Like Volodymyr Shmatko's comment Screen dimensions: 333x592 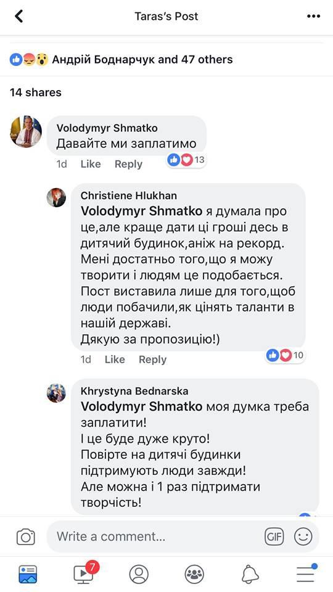pos(91,164)
